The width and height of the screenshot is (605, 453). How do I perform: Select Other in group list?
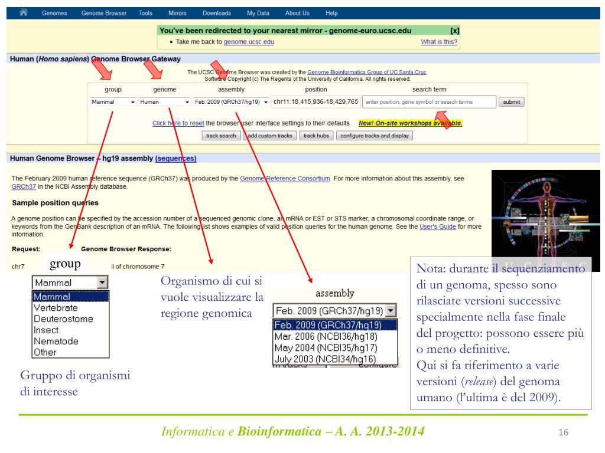click(71, 353)
